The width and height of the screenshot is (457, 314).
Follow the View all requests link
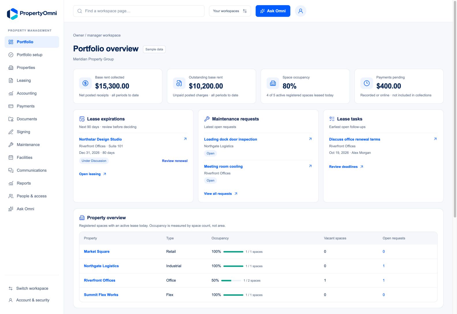(x=221, y=194)
